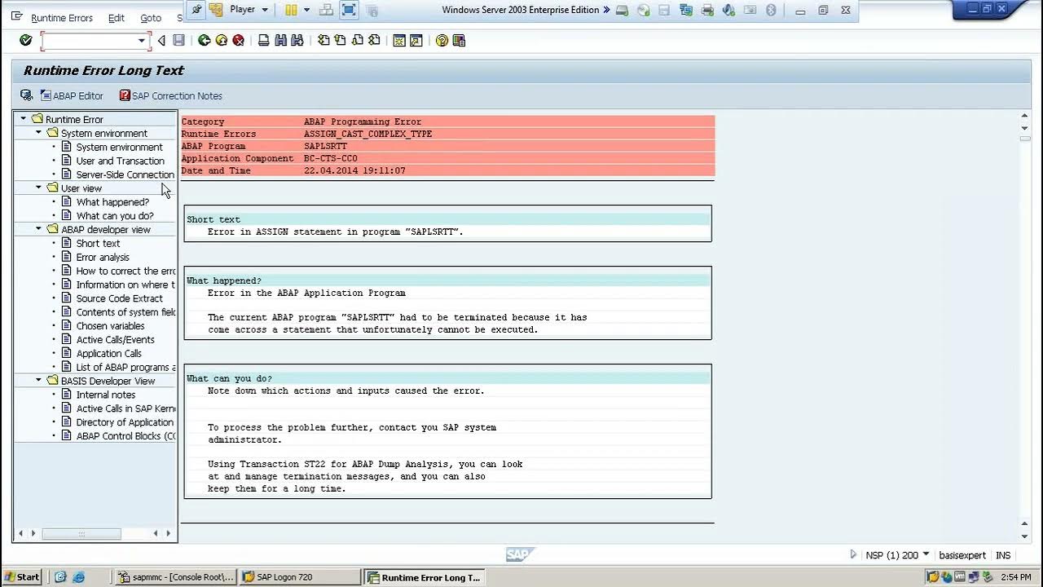
Task: Click the green Enter checkmark icon
Action: pos(25,40)
